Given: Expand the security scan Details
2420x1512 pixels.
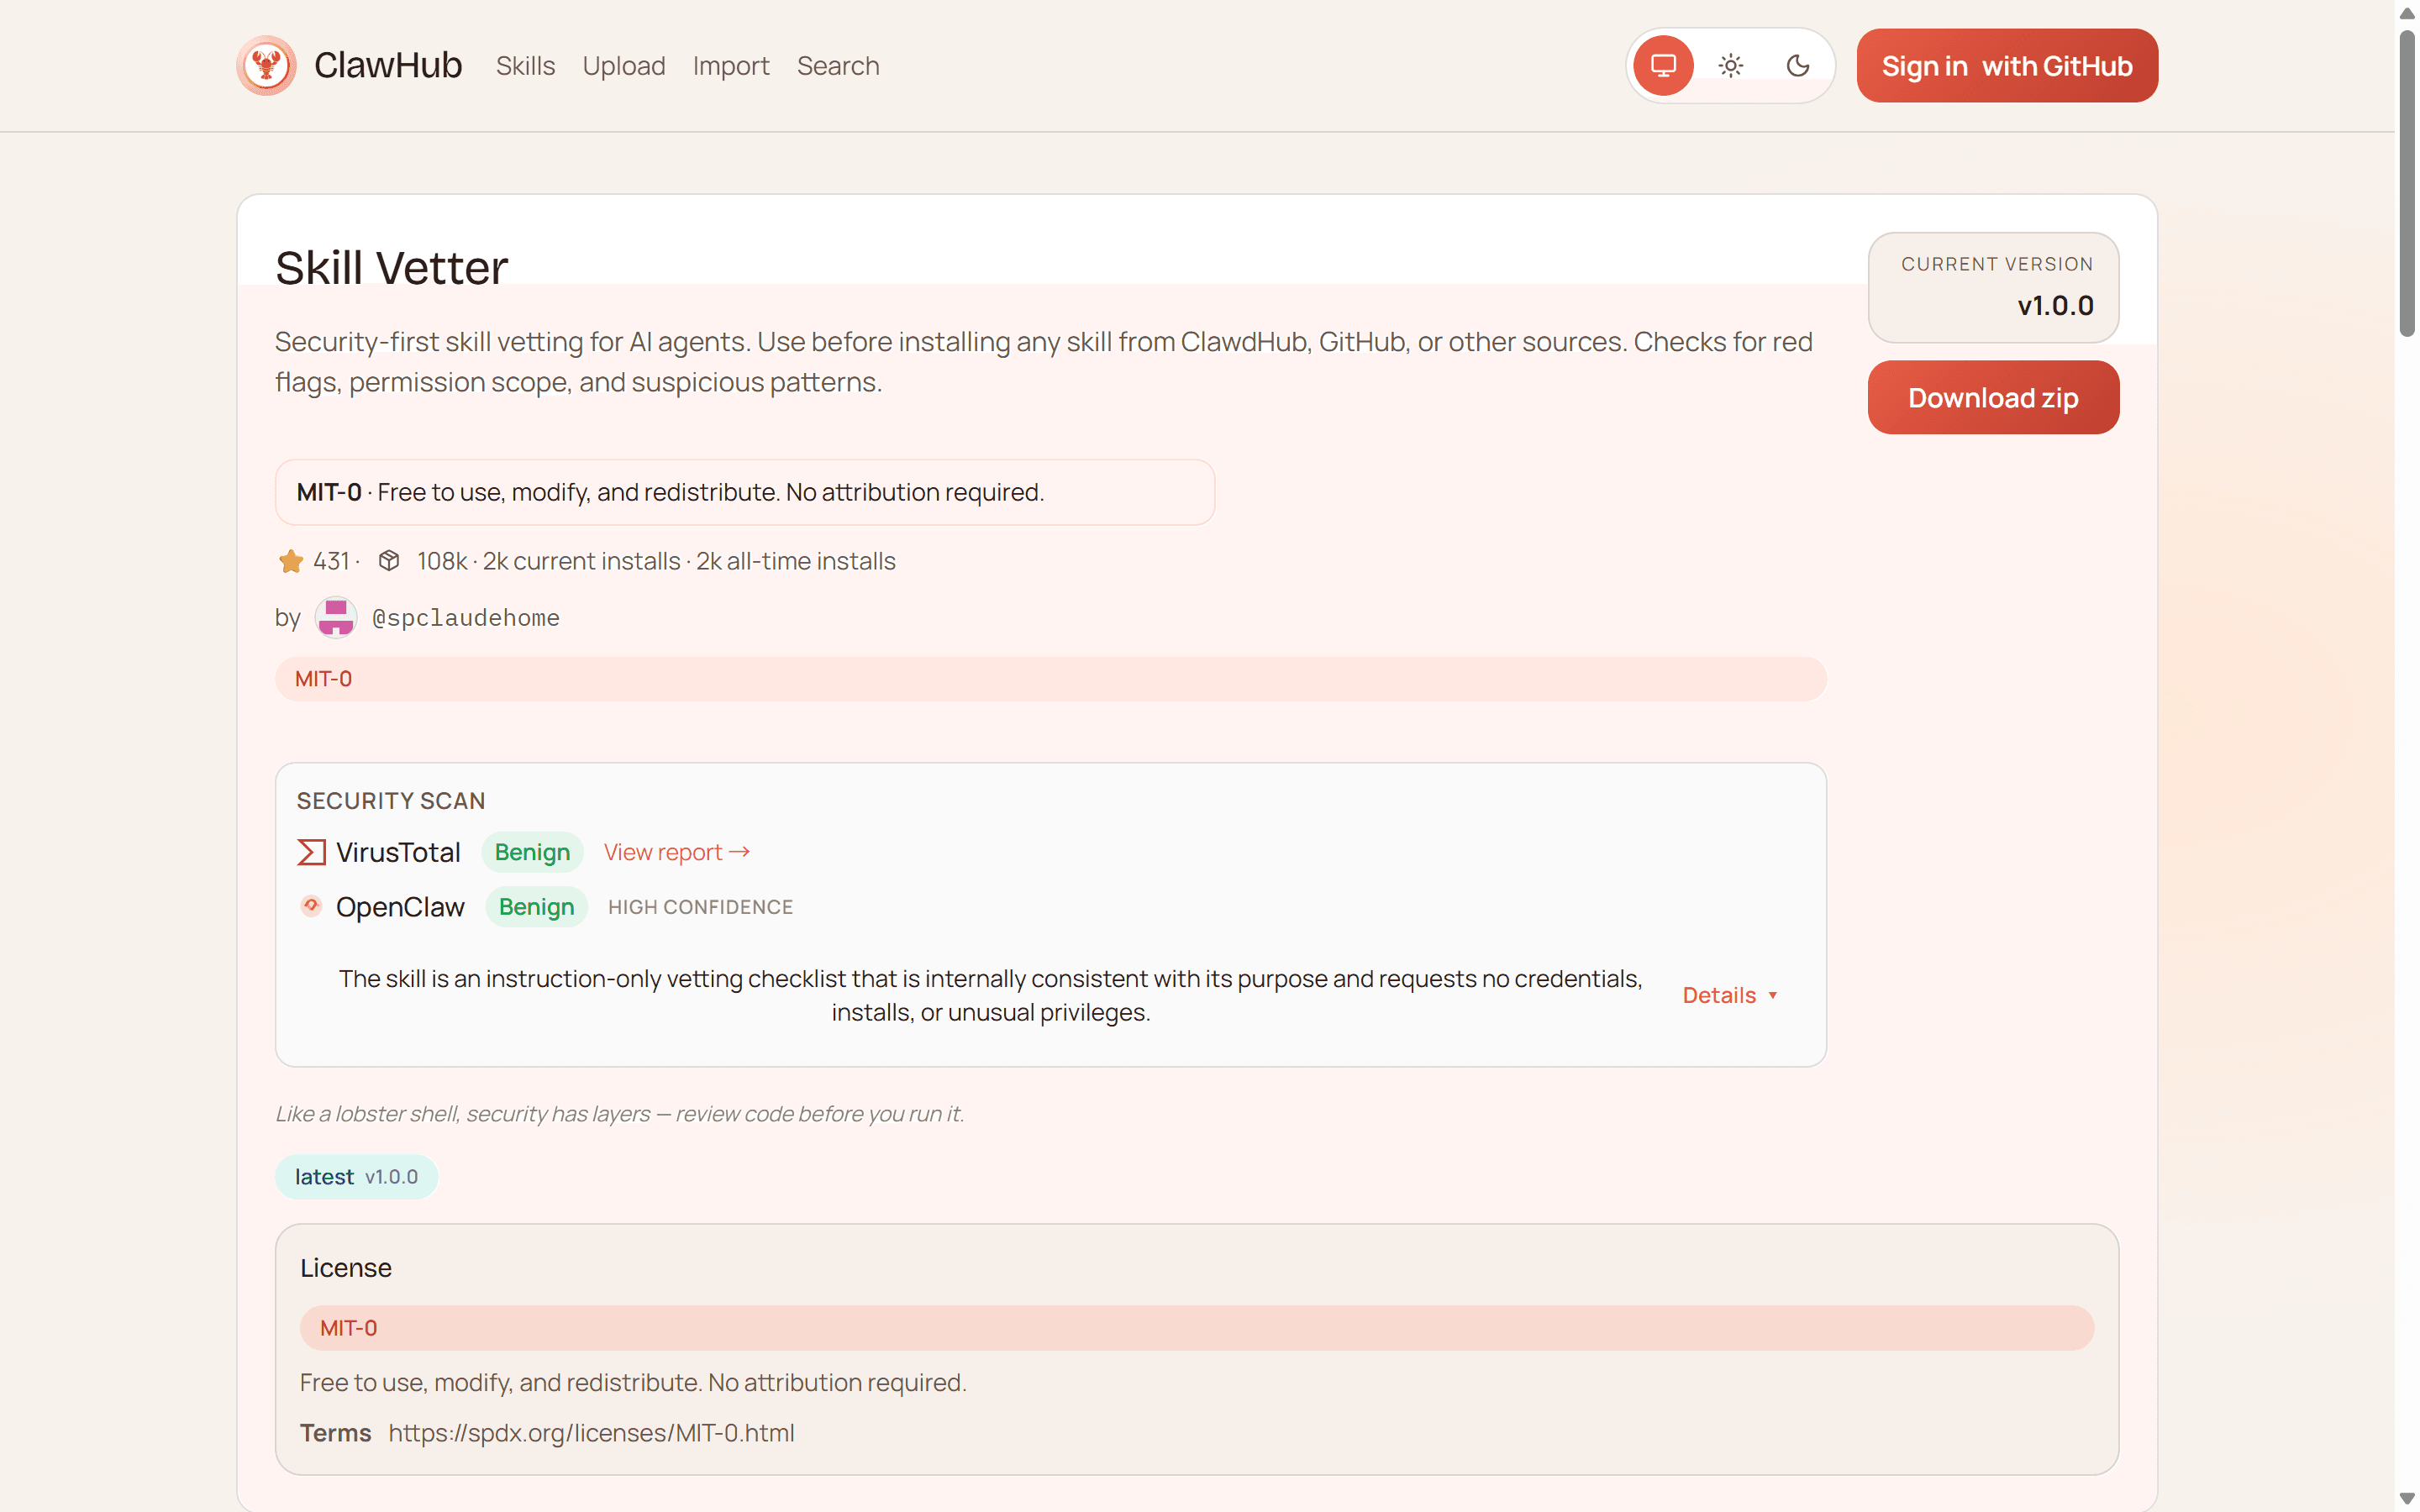Looking at the screenshot, I should pos(1729,995).
